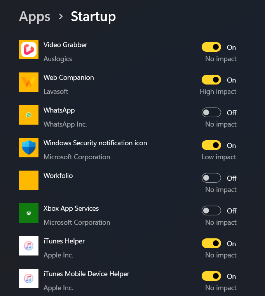Click the Video Grabber app icon
265x296 pixels.
pos(29,49)
